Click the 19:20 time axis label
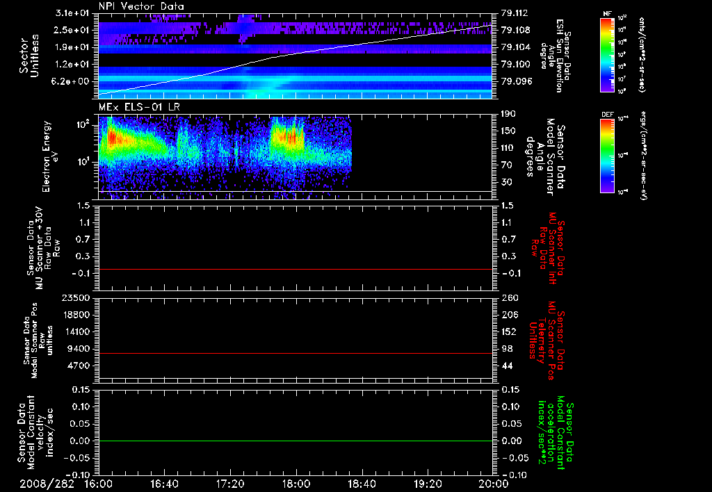The height and width of the screenshot is (492, 712). (x=428, y=484)
